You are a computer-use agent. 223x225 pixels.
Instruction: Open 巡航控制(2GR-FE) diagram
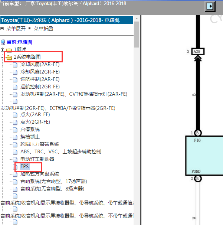[40, 87]
